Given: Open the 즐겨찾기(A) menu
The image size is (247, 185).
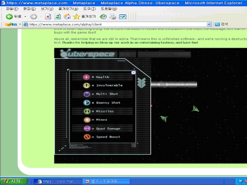Looking at the screenshot, I should (x=68, y=9).
